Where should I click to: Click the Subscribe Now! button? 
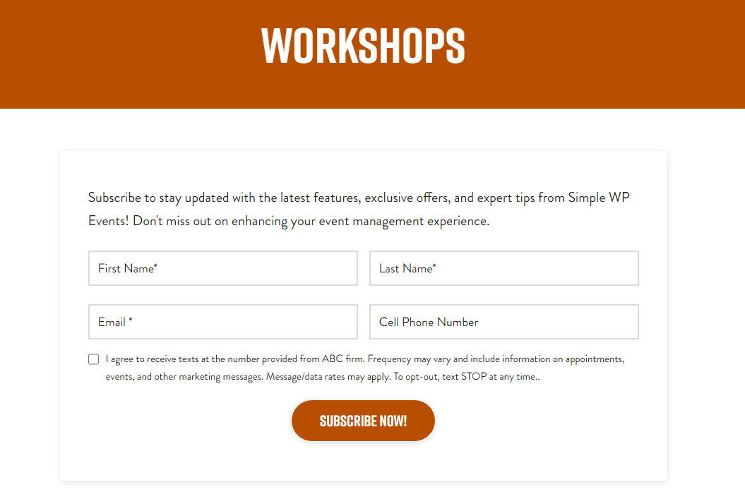(x=363, y=421)
